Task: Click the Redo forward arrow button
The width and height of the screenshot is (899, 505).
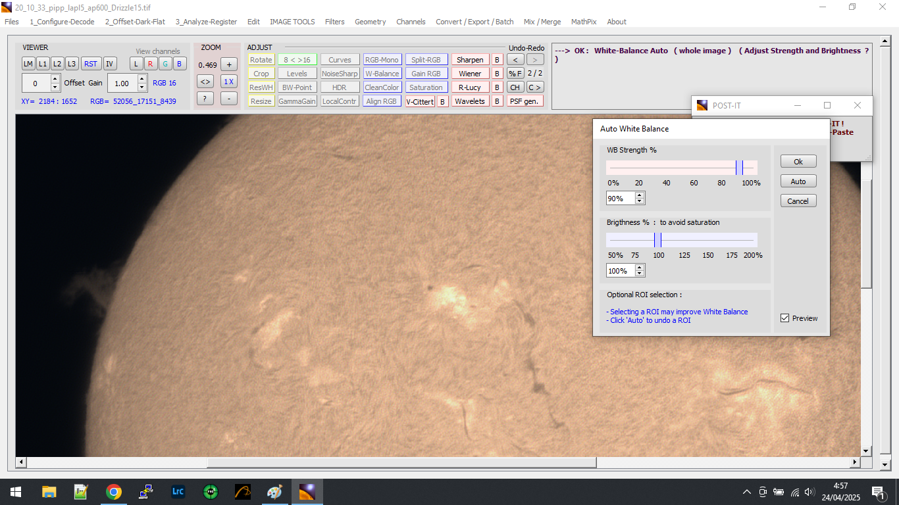Action: point(535,60)
